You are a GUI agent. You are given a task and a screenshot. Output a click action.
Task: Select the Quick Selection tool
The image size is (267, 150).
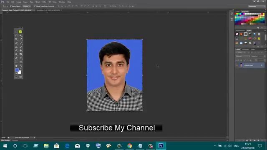pos(21,35)
